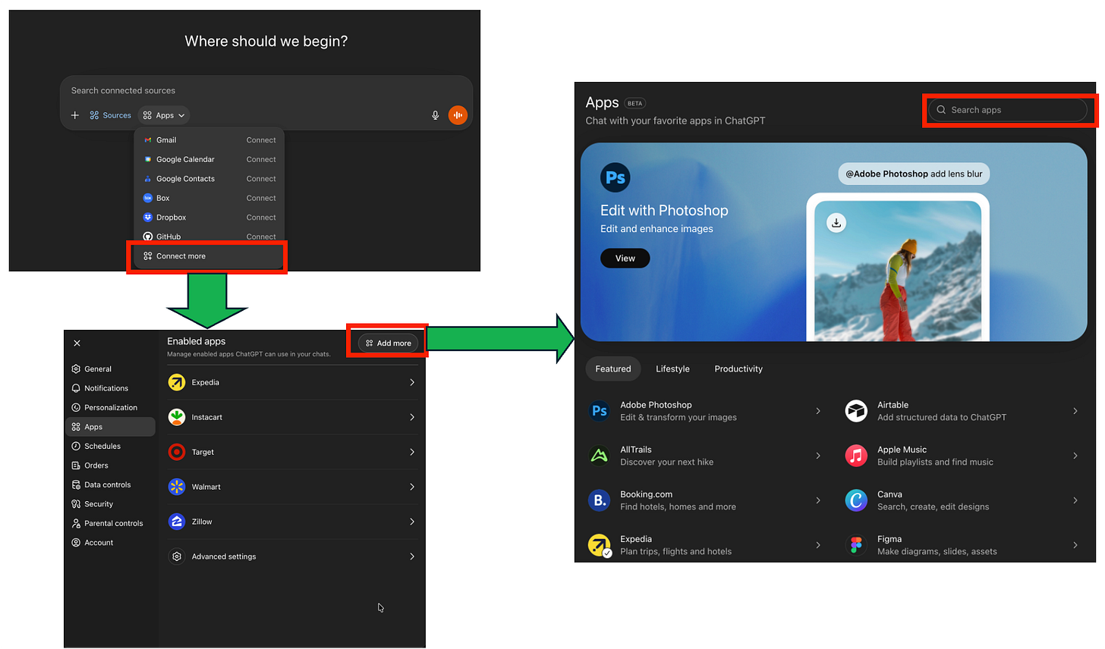The height and width of the screenshot is (649, 1105).
Task: Open Adobe Photoshop details via row chevron
Action: tap(818, 411)
